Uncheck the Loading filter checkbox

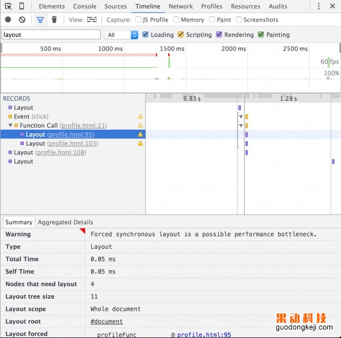[x=145, y=35]
